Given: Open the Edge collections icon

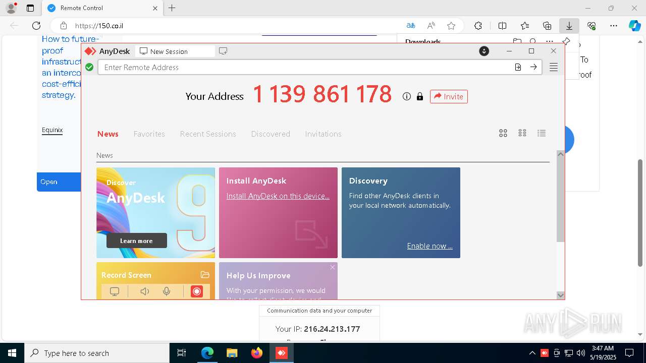Looking at the screenshot, I should [547, 26].
